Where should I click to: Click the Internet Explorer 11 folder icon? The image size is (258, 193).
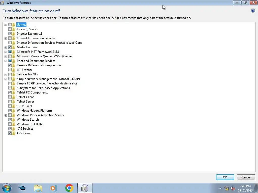coord(14,34)
